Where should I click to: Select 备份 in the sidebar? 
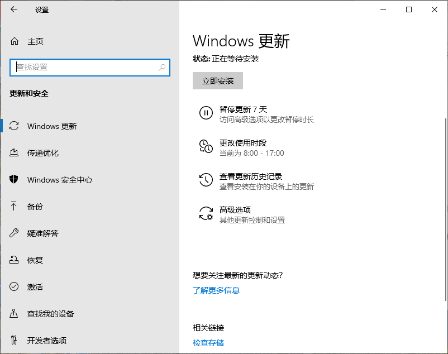[35, 207]
